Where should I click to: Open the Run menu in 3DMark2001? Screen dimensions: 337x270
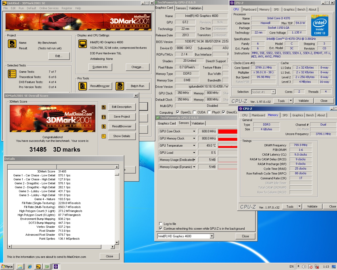click(21, 8)
